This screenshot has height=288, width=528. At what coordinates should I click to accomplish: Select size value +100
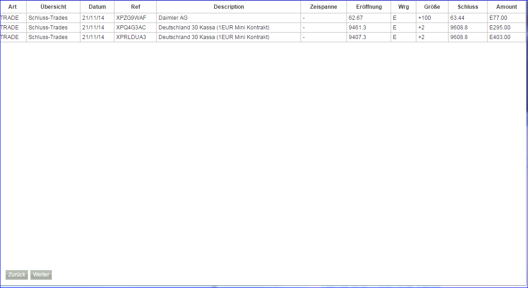432,18
